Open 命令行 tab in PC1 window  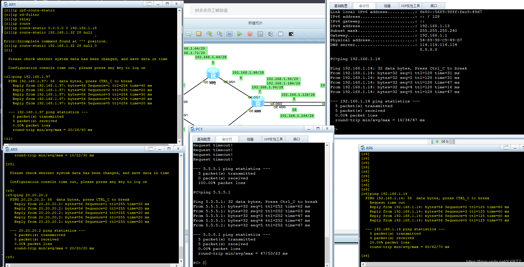[x=227, y=139]
